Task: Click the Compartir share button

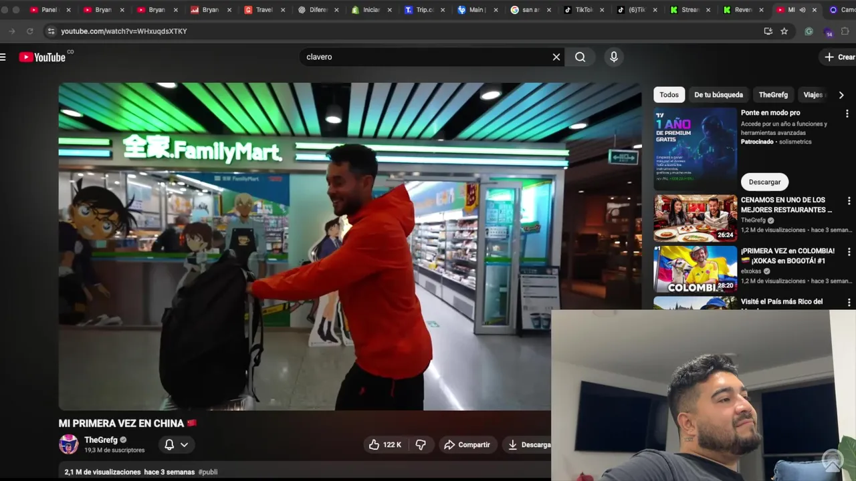Action: pos(467,445)
